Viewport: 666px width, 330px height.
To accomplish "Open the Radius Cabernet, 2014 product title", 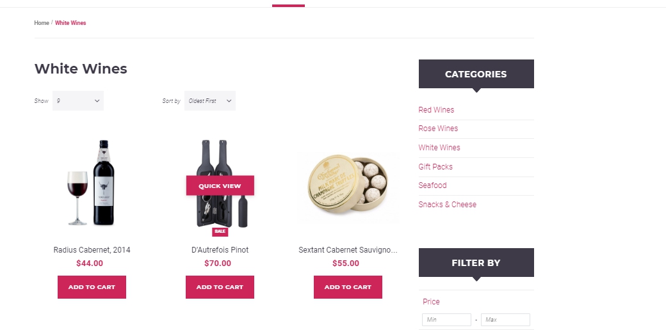I will [x=92, y=250].
